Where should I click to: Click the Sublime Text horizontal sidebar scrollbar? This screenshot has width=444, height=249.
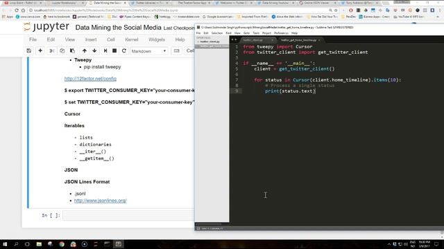click(209, 224)
